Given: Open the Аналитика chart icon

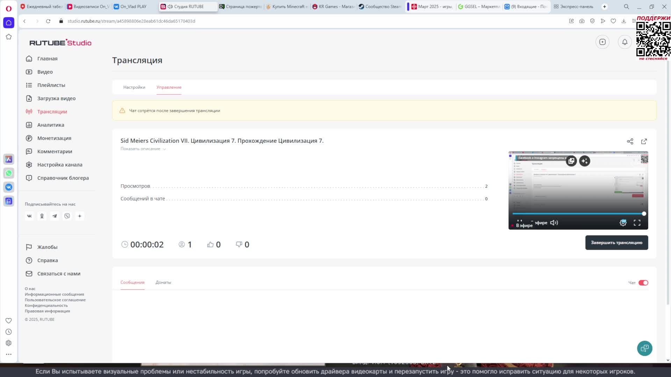Looking at the screenshot, I should (29, 125).
